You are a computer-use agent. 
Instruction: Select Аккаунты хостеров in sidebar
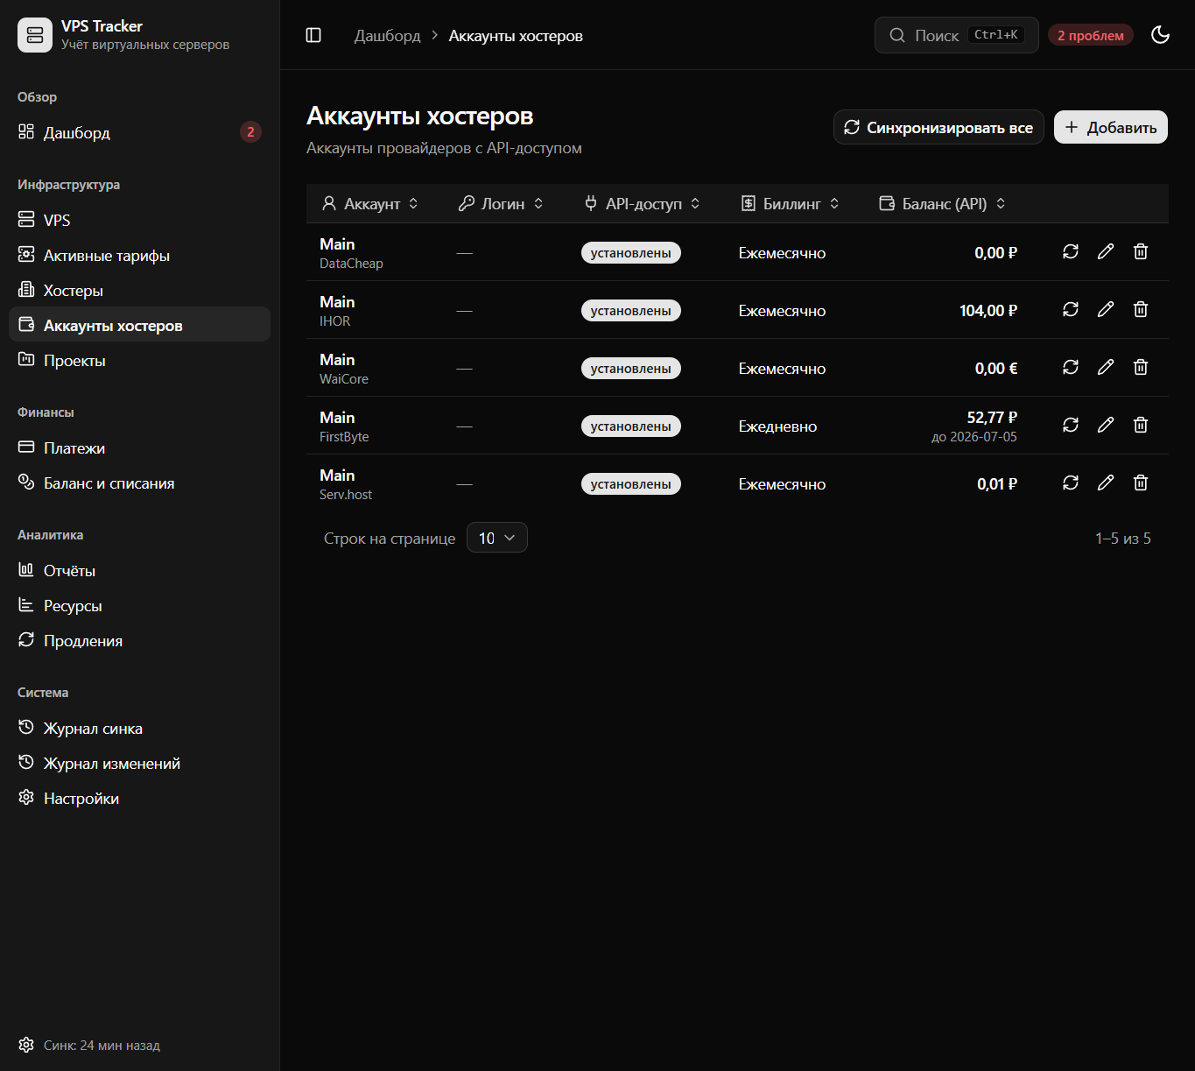[139, 325]
